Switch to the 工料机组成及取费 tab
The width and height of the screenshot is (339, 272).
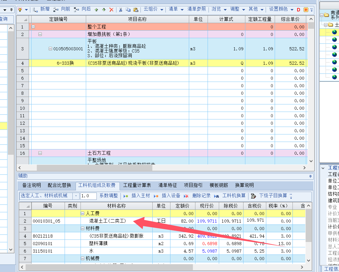click(97, 185)
